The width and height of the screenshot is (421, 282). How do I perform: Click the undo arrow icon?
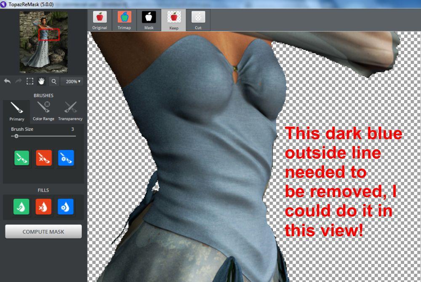click(7, 81)
